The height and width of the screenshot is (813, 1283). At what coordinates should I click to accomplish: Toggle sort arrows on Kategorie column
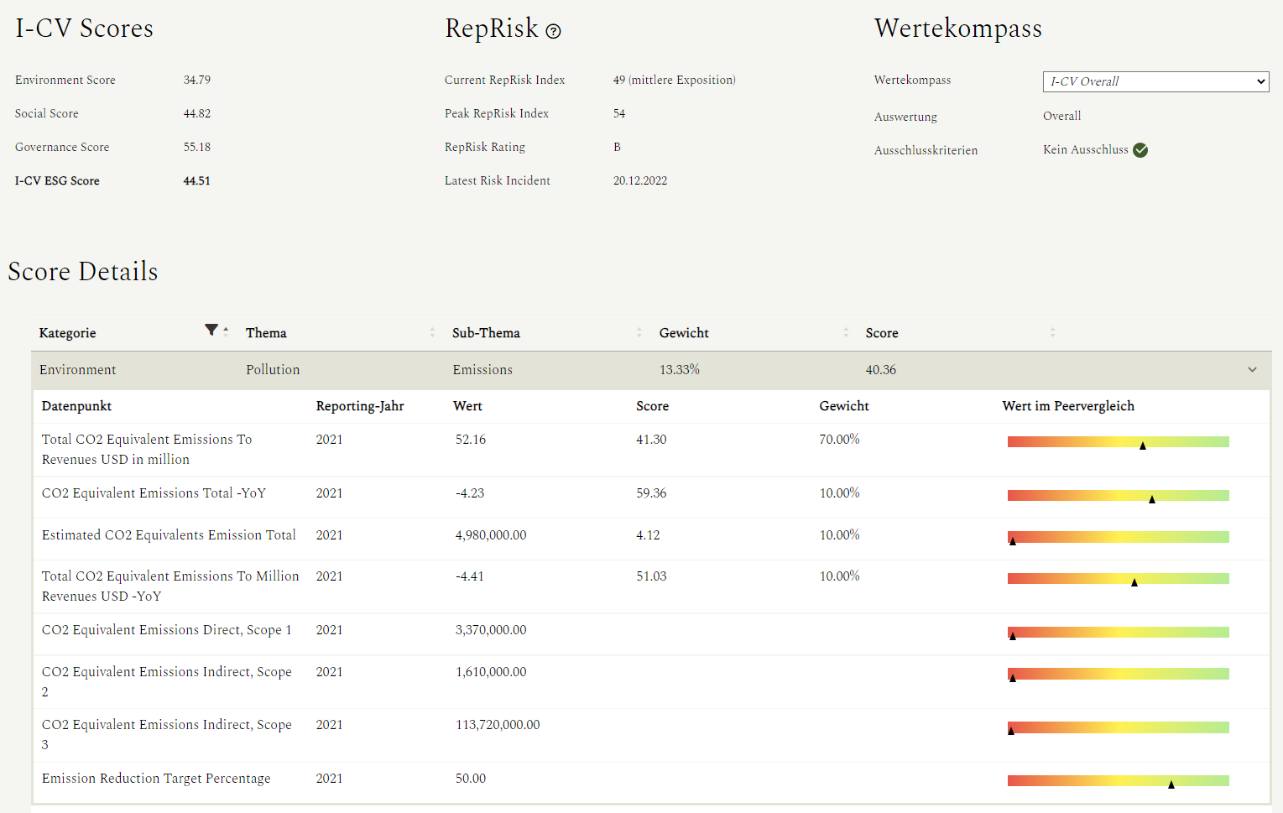226,333
